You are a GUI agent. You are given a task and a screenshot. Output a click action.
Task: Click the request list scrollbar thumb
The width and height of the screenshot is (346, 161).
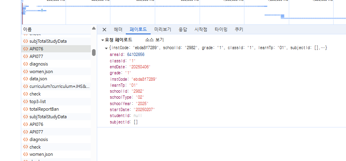94,52
